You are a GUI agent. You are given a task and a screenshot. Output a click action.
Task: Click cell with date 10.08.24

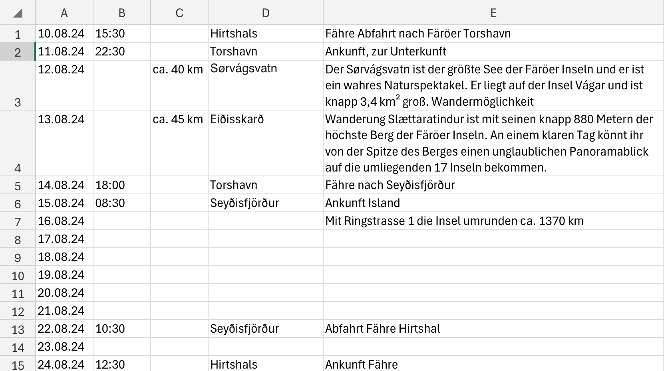point(64,34)
